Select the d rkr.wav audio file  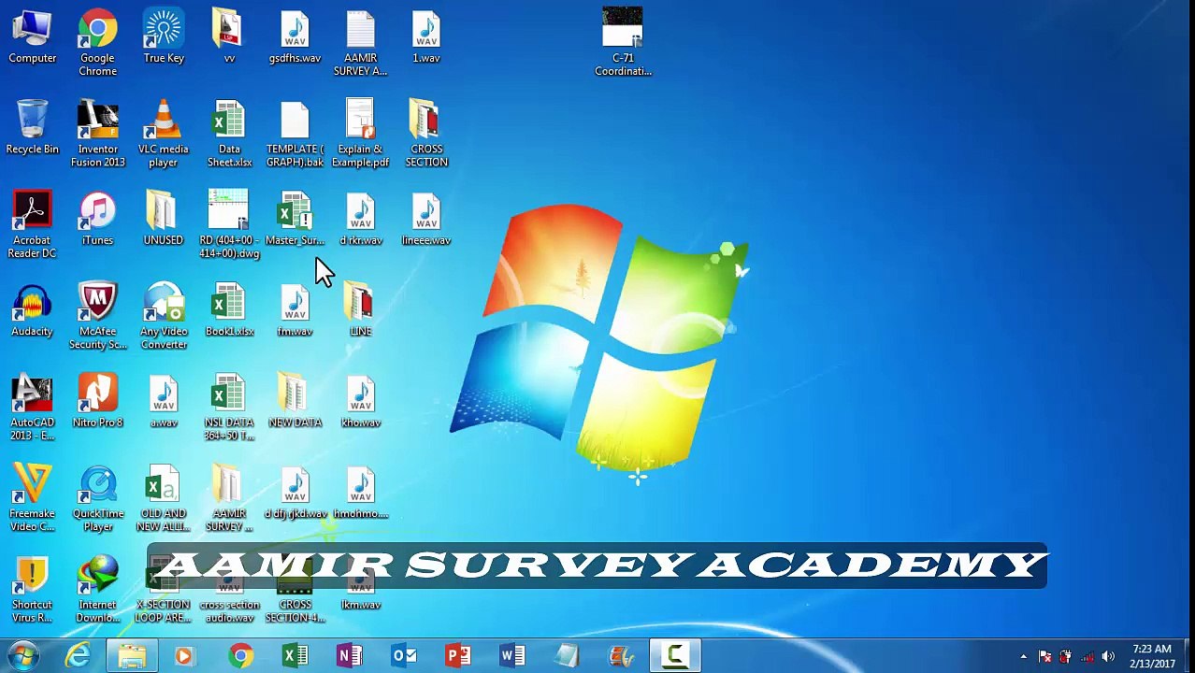pos(360,220)
